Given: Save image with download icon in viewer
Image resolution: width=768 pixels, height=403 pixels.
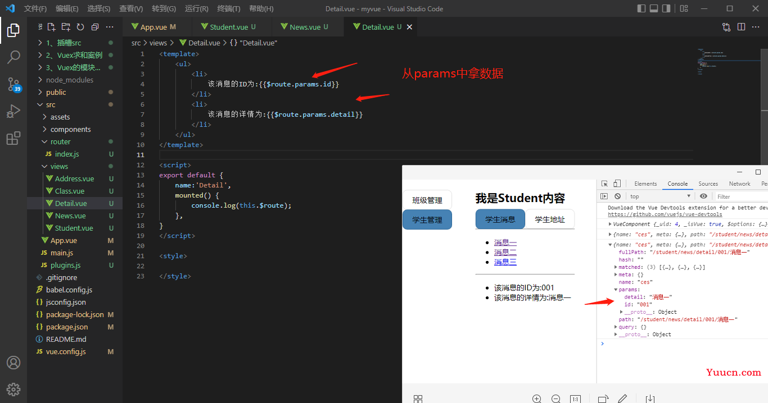Looking at the screenshot, I should 650,399.
